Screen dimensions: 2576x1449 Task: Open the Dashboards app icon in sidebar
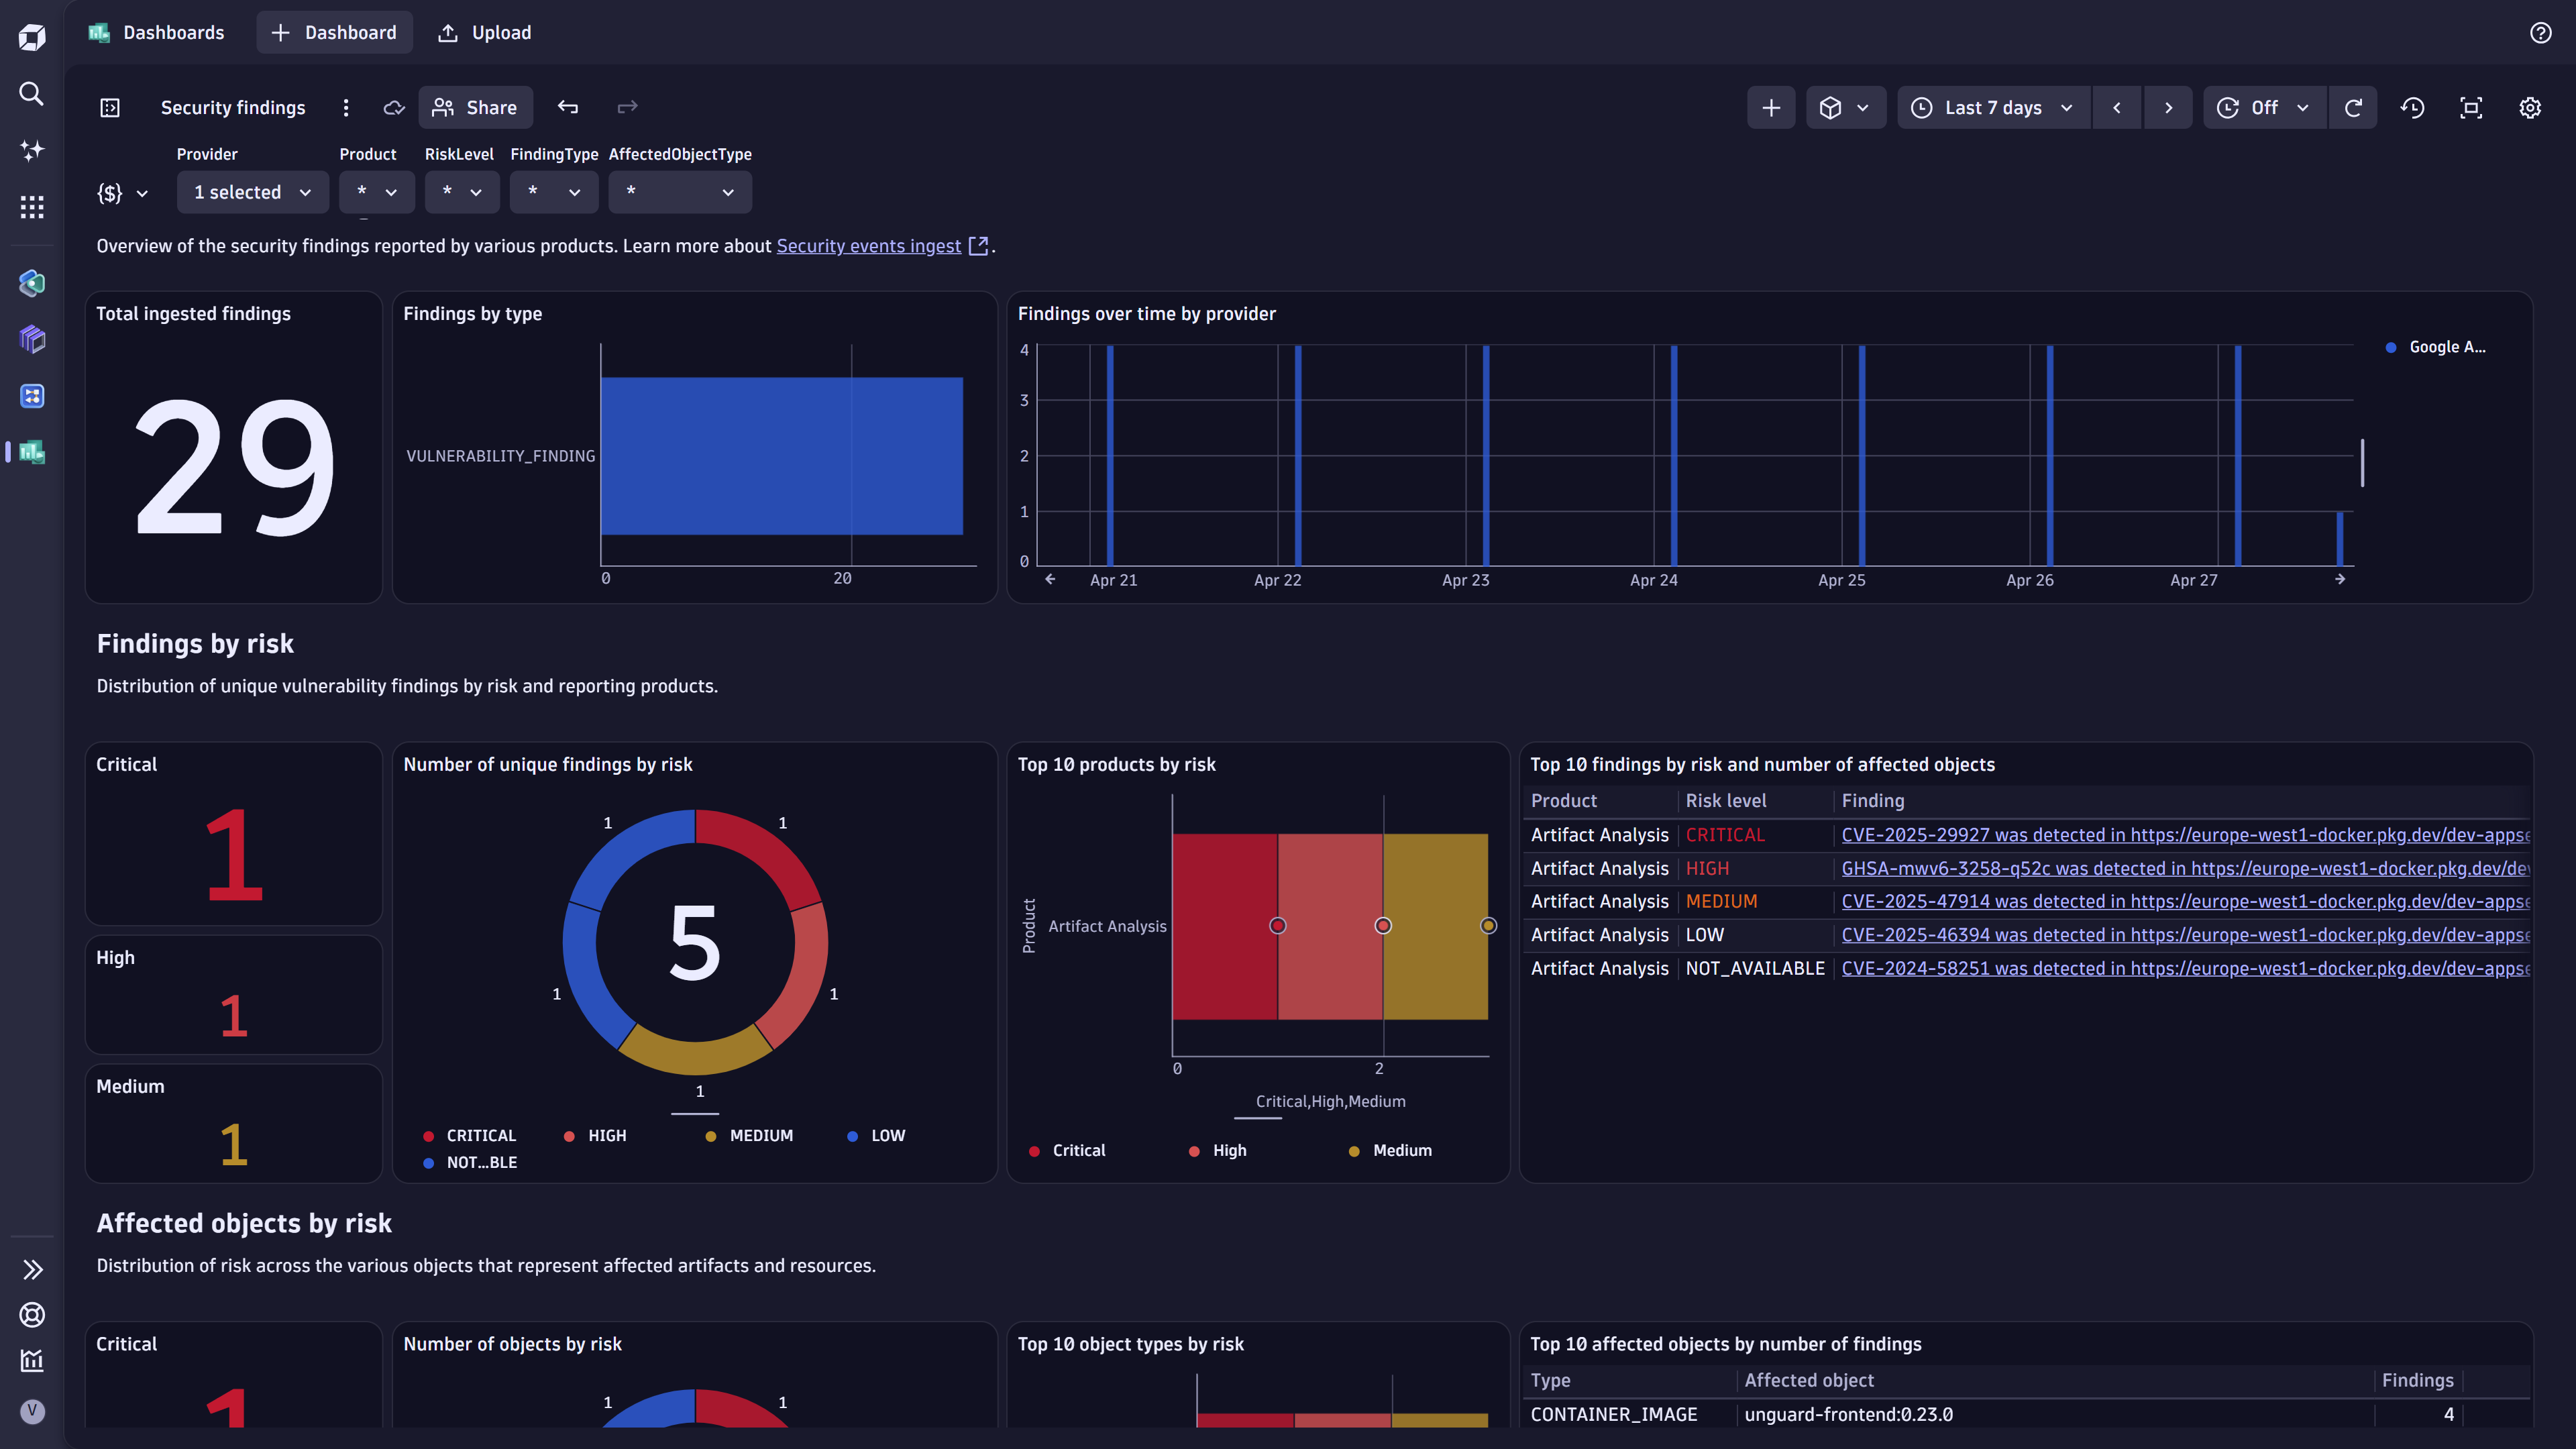(32, 452)
